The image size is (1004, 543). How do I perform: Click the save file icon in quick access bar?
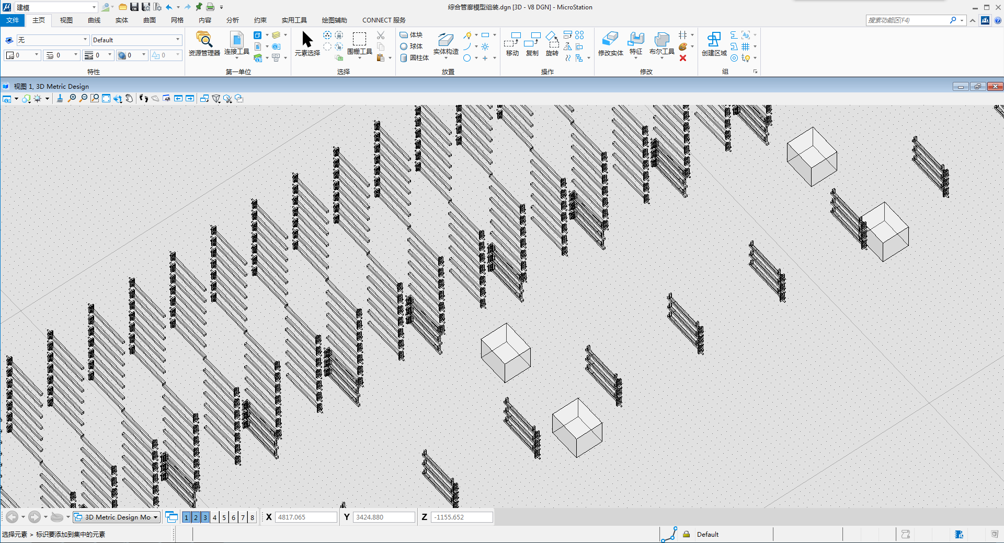tap(134, 7)
